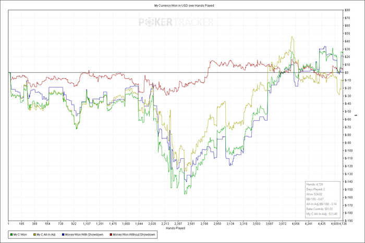Click the blue Money Won With Showdown swatch
This screenshot has height=243, width=365.
[63, 235]
